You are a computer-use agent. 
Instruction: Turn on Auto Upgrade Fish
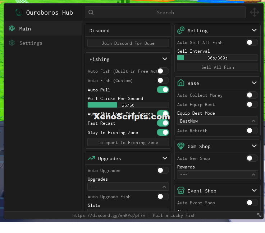(163, 196)
